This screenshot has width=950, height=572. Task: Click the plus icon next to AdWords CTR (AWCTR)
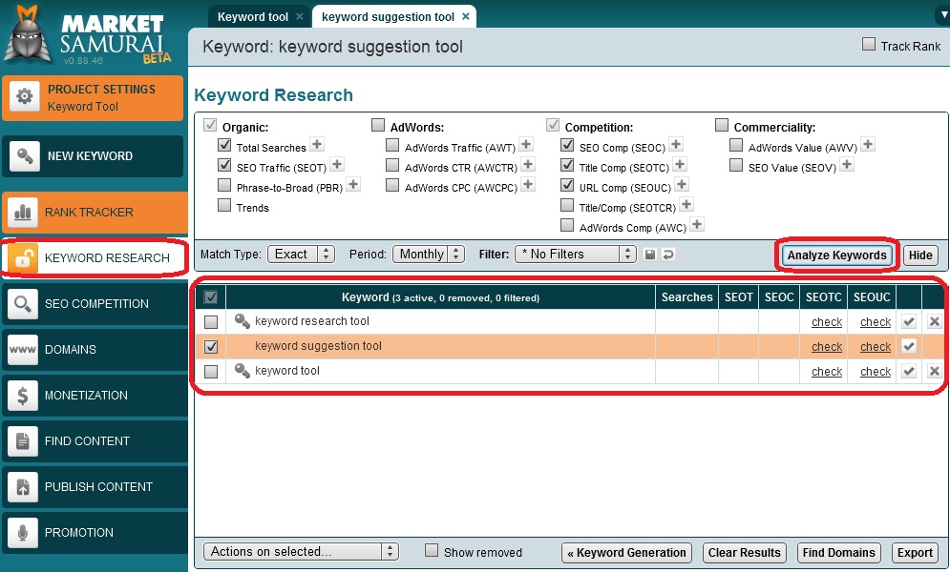528,164
